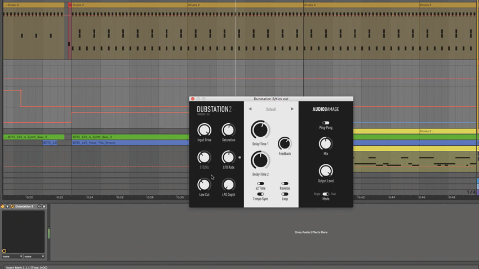479x269 pixels.
Task: Toggle the x2 Time switch
Action: point(260,183)
